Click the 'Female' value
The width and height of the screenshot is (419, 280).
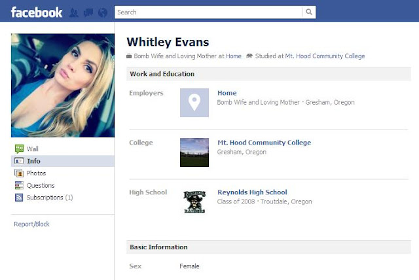pos(189,266)
